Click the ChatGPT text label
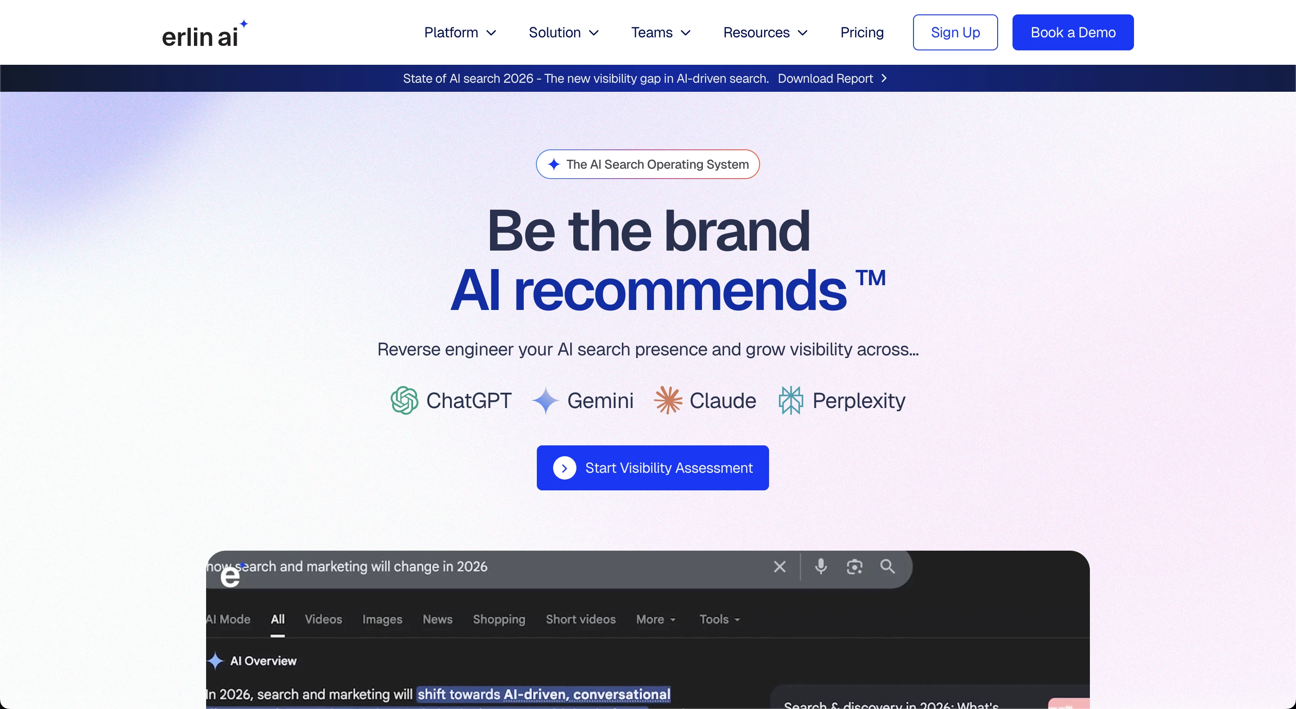 pyautogui.click(x=468, y=401)
